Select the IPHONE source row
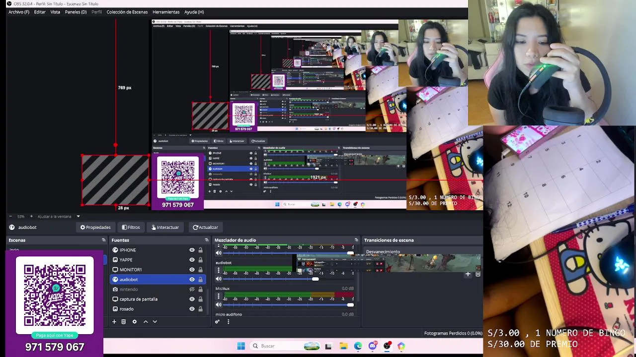This screenshot has height=357, width=636. coord(157,250)
